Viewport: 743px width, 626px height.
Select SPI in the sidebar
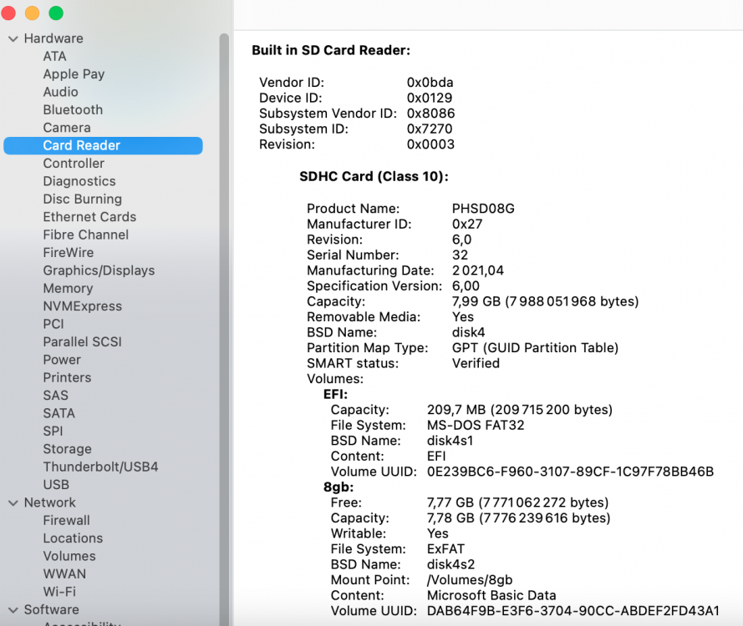click(x=53, y=431)
